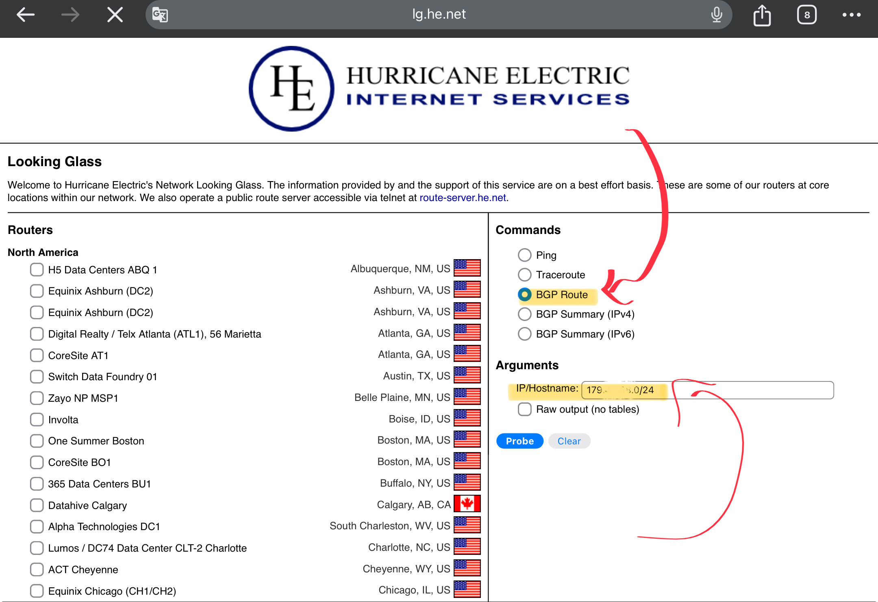Click the Albuquerque US flag icon
The image size is (878, 602).
tap(467, 268)
